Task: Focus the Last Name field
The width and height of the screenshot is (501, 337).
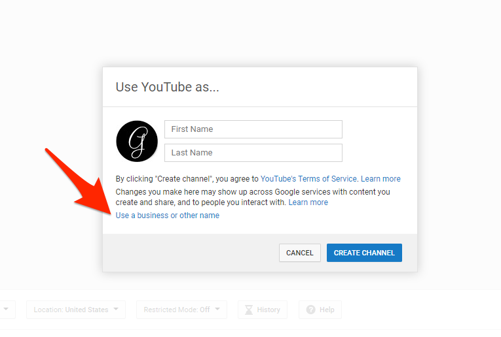Action: (x=253, y=153)
